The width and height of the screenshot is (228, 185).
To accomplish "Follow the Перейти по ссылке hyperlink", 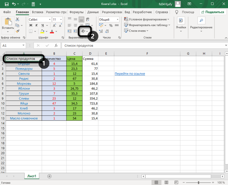I will [x=130, y=74].
